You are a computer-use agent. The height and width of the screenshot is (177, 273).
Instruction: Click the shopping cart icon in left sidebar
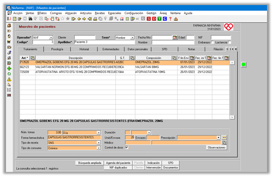[x=9, y=42]
